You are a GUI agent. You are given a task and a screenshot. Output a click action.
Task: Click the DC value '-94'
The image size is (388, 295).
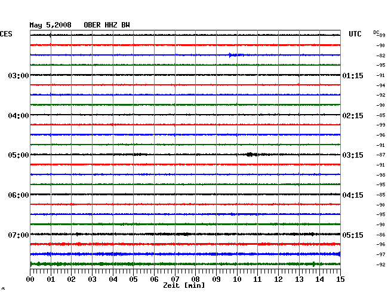[x=381, y=85]
